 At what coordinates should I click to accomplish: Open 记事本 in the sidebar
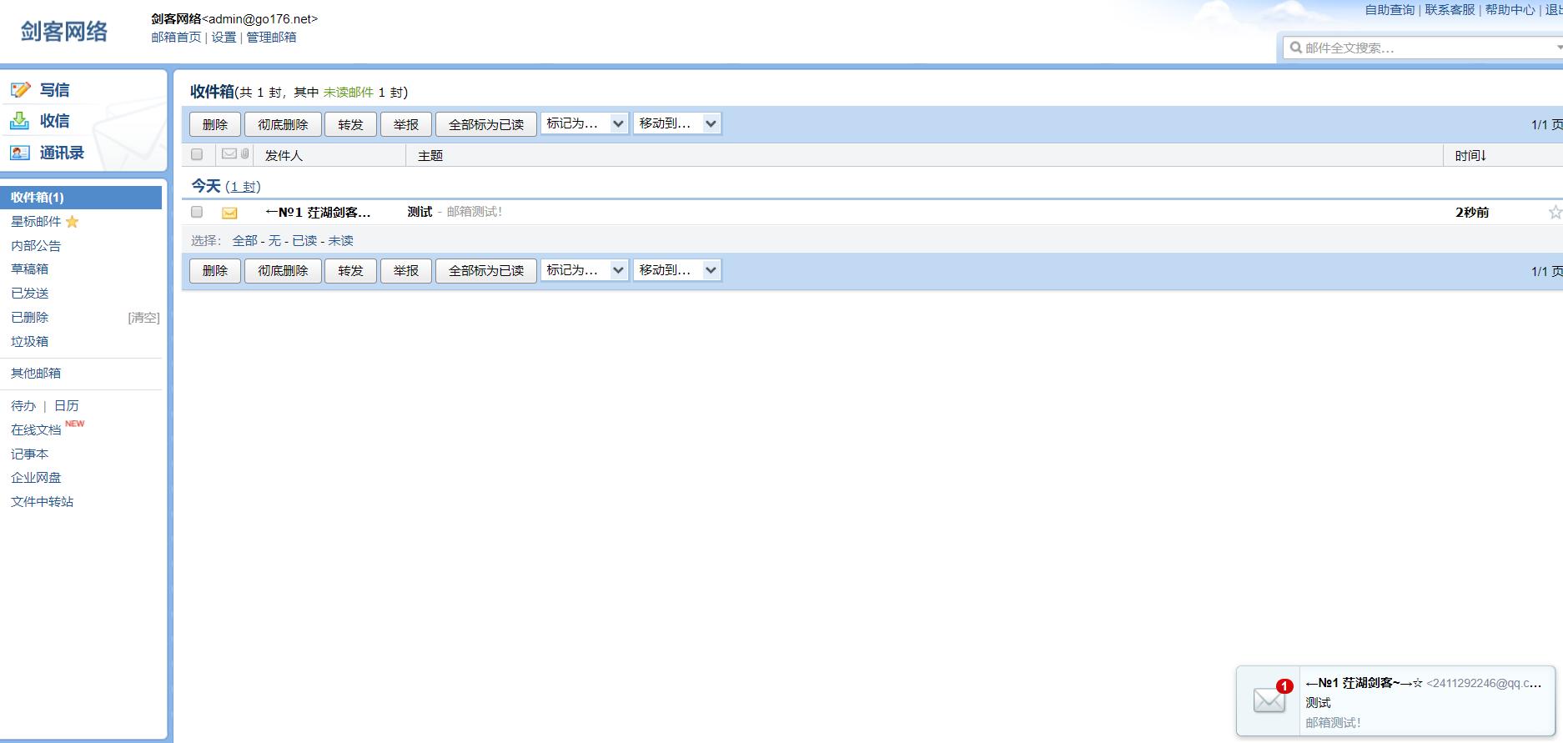29,454
